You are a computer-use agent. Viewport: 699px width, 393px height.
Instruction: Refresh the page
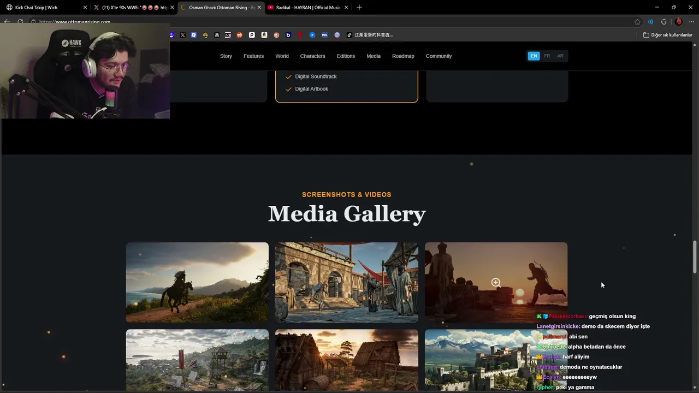20,22
